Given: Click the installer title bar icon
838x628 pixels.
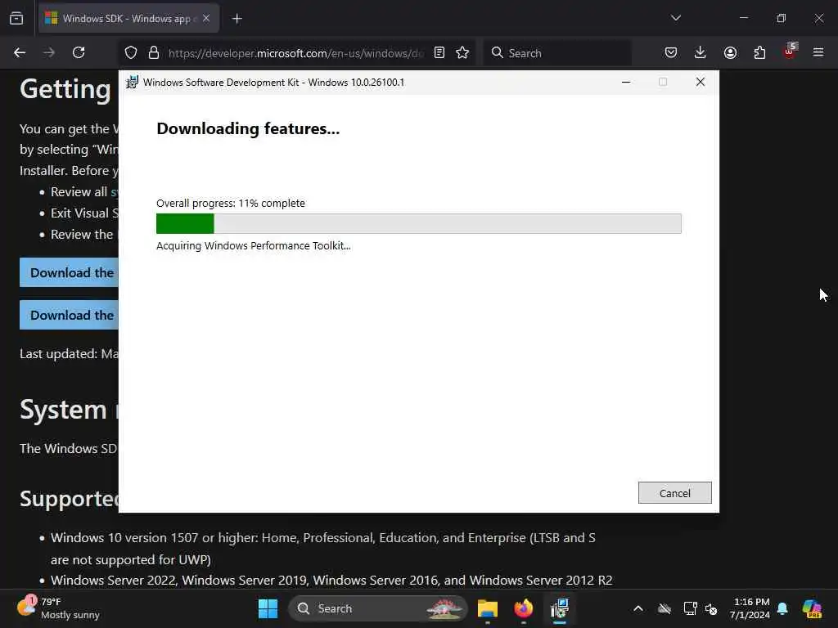Looking at the screenshot, I should pyautogui.click(x=132, y=83).
